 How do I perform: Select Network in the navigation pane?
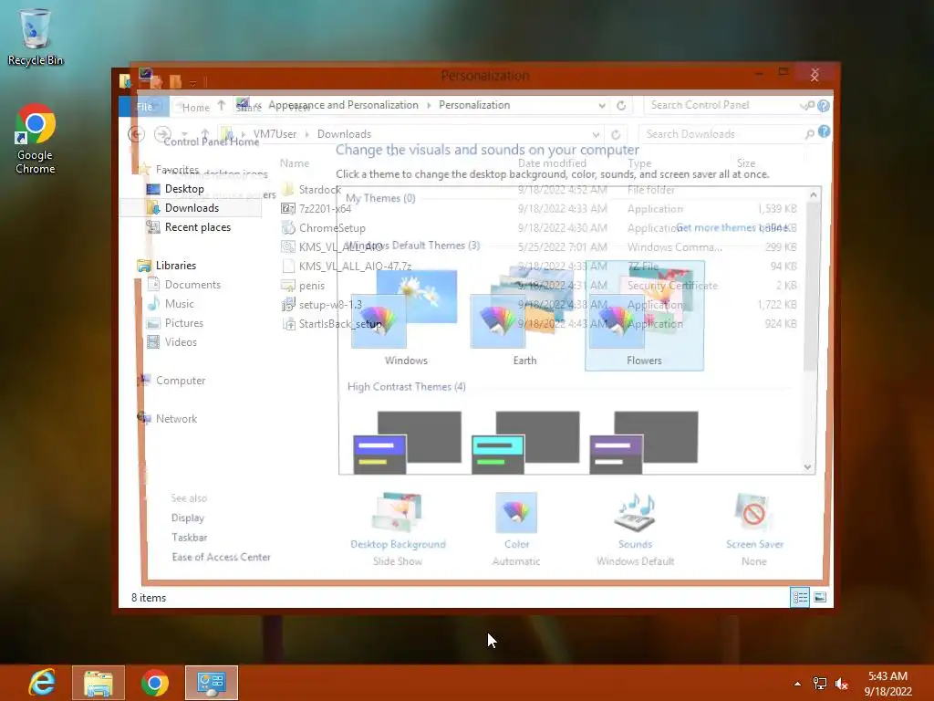pyautogui.click(x=176, y=418)
